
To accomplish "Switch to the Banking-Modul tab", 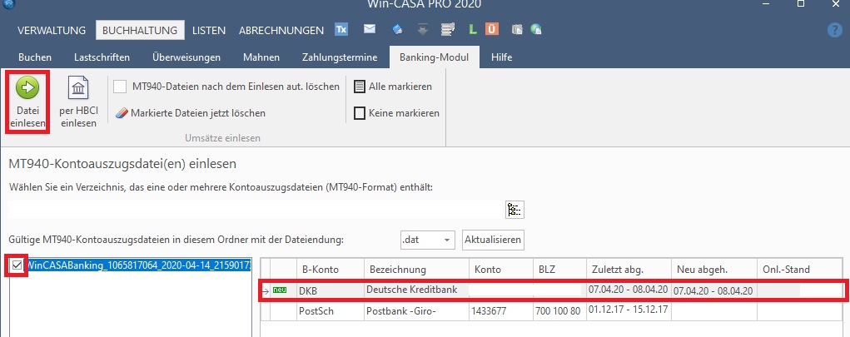I will [x=435, y=57].
